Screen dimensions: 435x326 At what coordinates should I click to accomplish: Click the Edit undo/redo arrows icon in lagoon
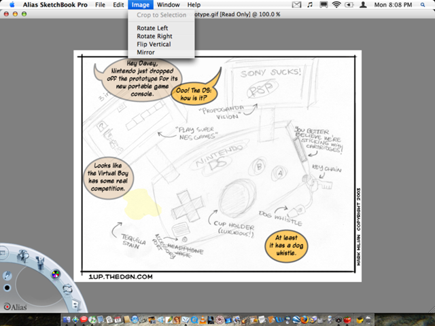click(67, 289)
